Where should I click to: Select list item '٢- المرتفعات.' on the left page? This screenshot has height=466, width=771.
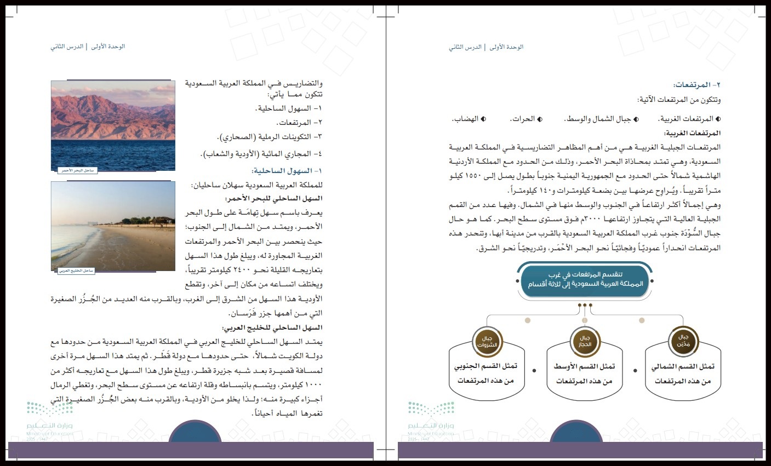click(x=299, y=123)
